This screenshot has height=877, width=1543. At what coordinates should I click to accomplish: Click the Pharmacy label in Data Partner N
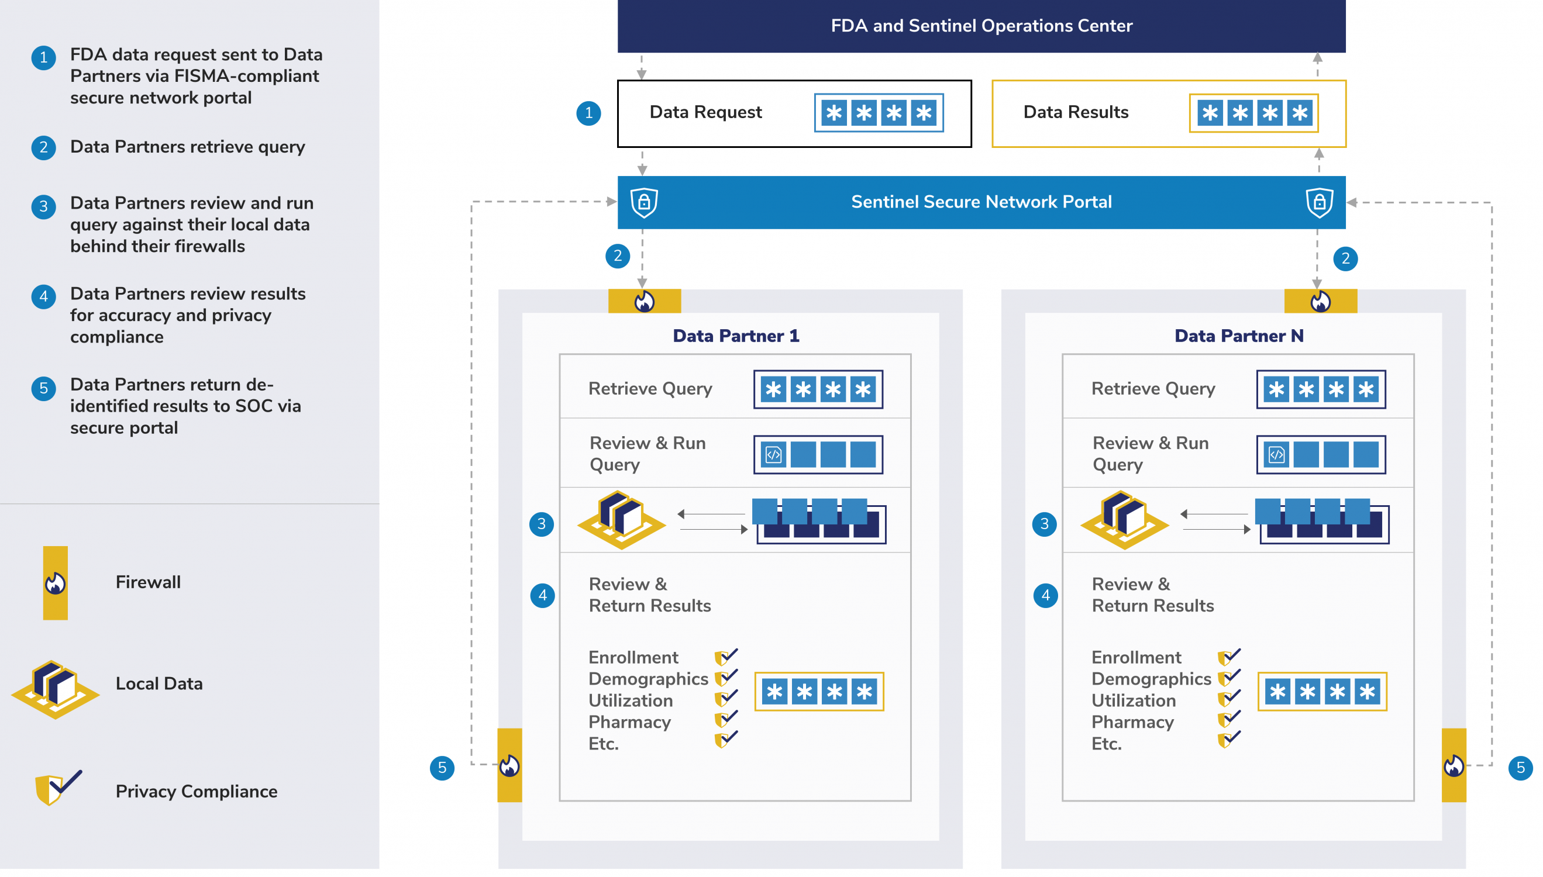coord(1133,722)
